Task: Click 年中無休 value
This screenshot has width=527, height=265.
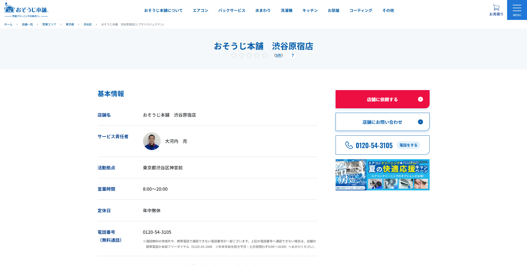Action: click(x=152, y=211)
